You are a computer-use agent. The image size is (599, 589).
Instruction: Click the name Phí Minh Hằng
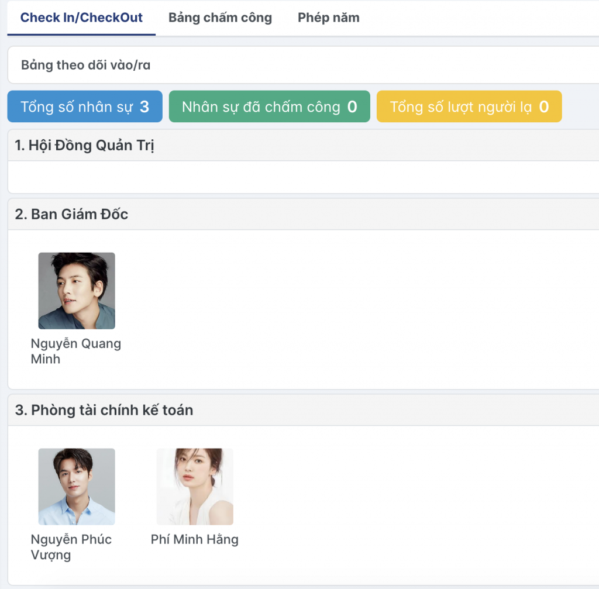point(195,539)
